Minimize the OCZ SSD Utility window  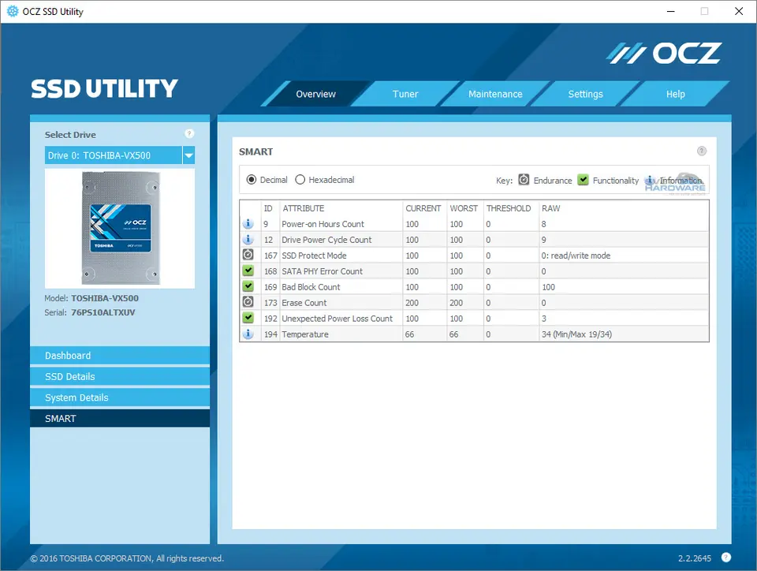(x=670, y=11)
